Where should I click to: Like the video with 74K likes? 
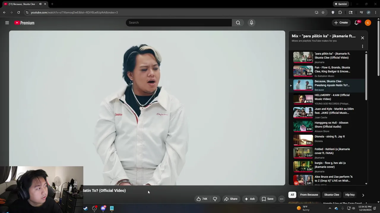tap(202, 199)
